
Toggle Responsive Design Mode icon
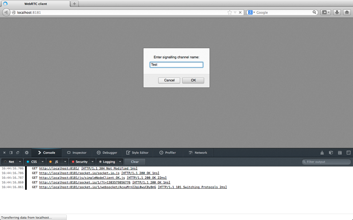tap(348, 152)
